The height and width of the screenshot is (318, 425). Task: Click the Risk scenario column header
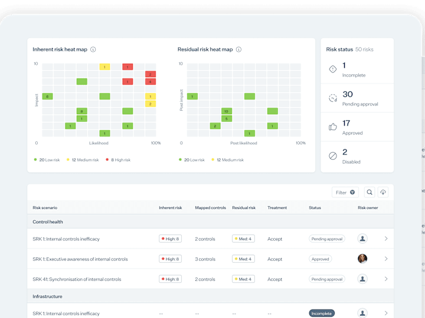point(45,208)
